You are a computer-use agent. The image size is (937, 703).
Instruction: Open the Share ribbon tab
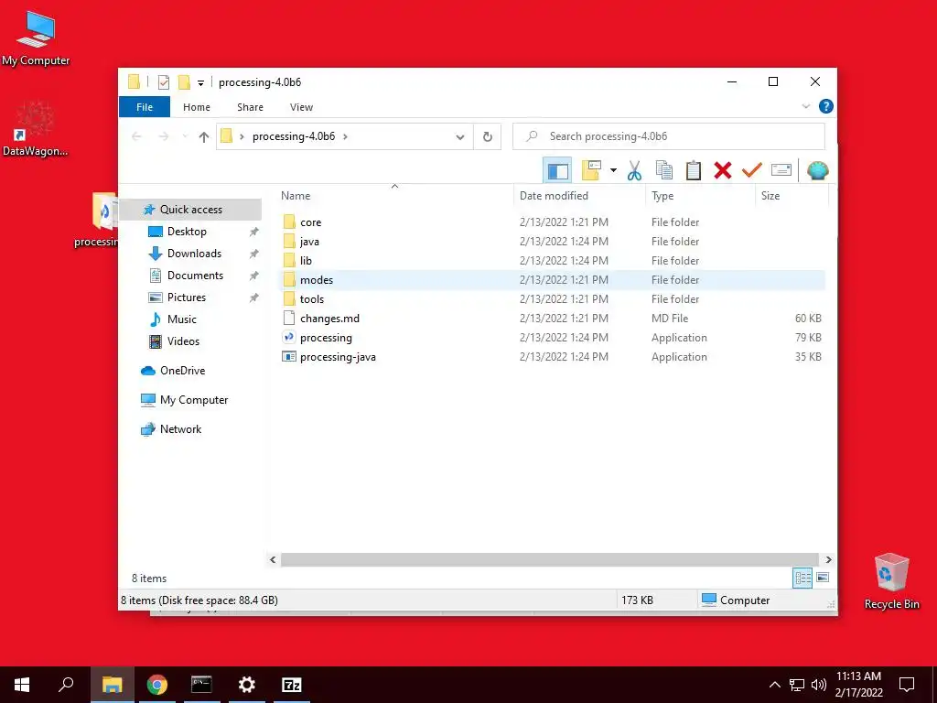[250, 107]
